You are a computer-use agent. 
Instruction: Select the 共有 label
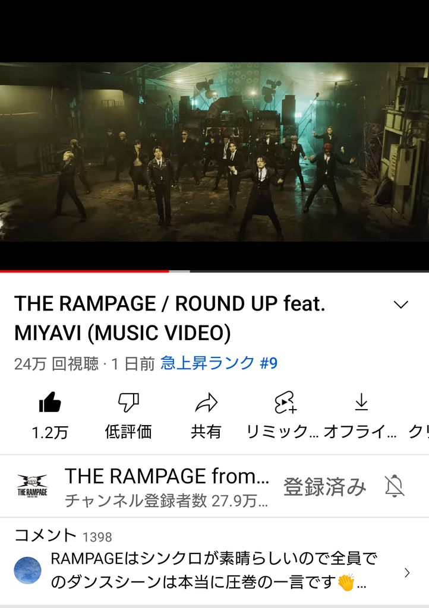point(206,432)
